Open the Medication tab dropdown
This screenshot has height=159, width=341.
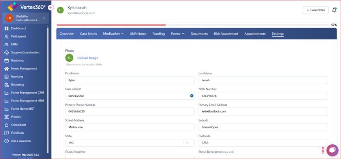tap(113, 34)
